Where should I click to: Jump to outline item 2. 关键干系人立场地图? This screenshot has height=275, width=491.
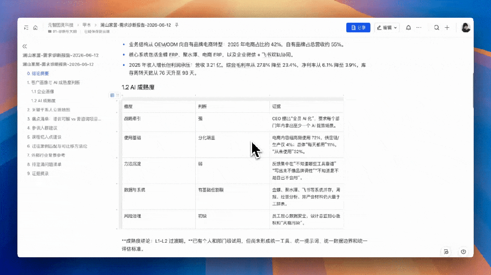(x=49, y=110)
